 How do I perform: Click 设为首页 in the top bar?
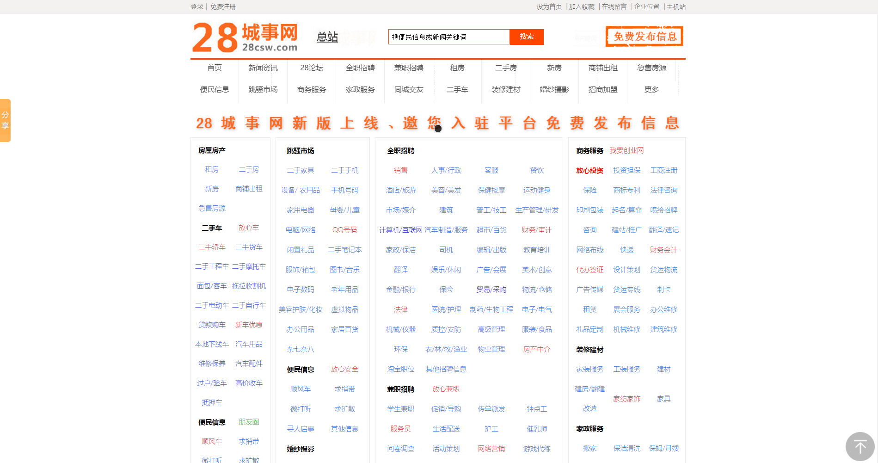point(549,6)
